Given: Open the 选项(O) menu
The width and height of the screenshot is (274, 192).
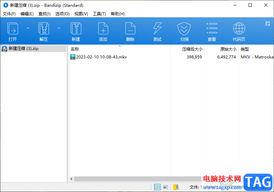Looking at the screenshot, I should pyautogui.click(x=63, y=14).
